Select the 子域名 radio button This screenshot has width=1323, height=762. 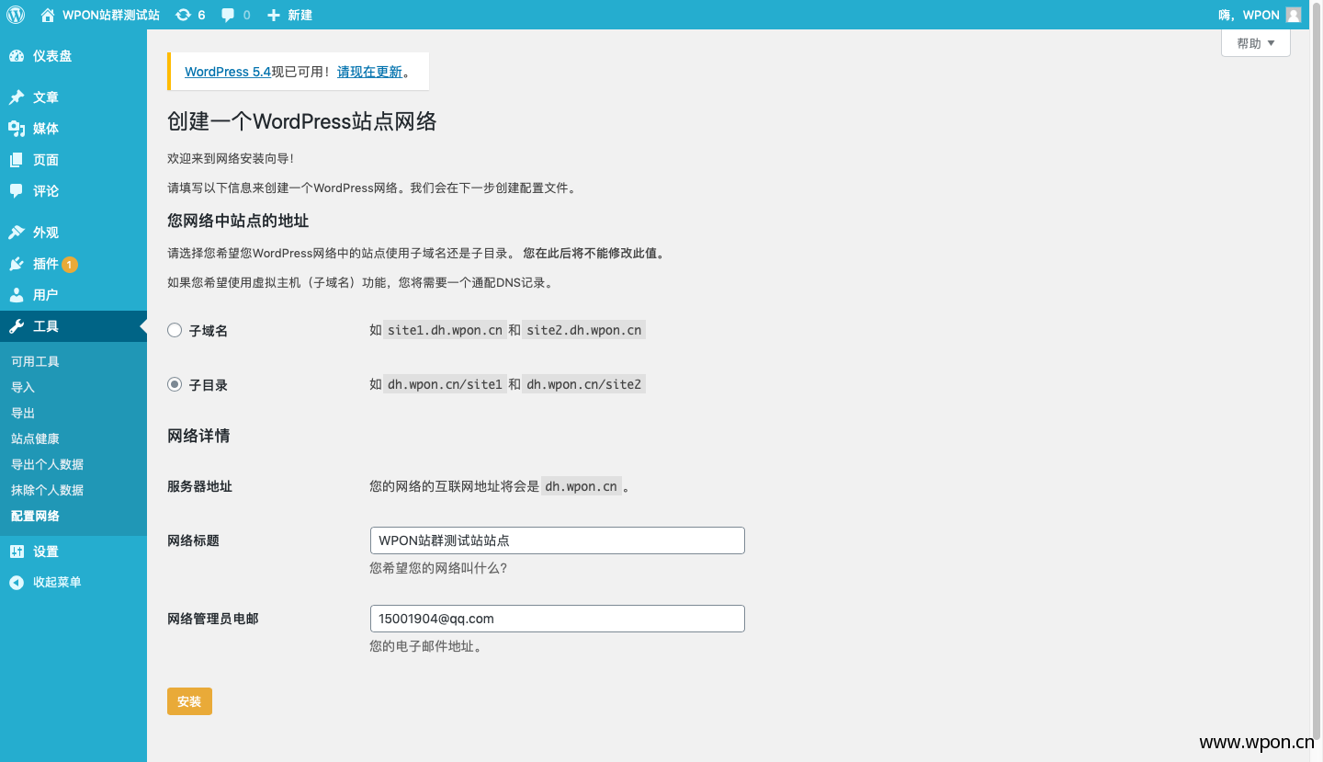[175, 330]
